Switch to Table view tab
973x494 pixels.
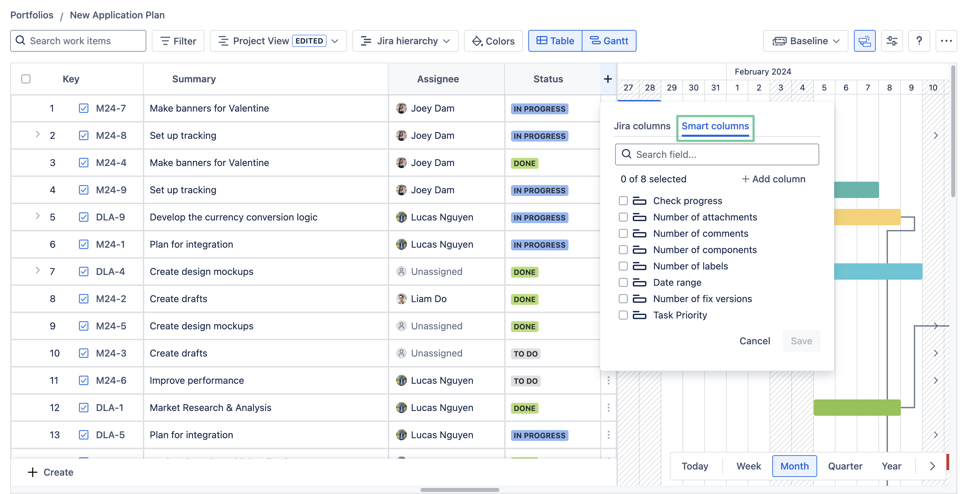[x=555, y=41]
